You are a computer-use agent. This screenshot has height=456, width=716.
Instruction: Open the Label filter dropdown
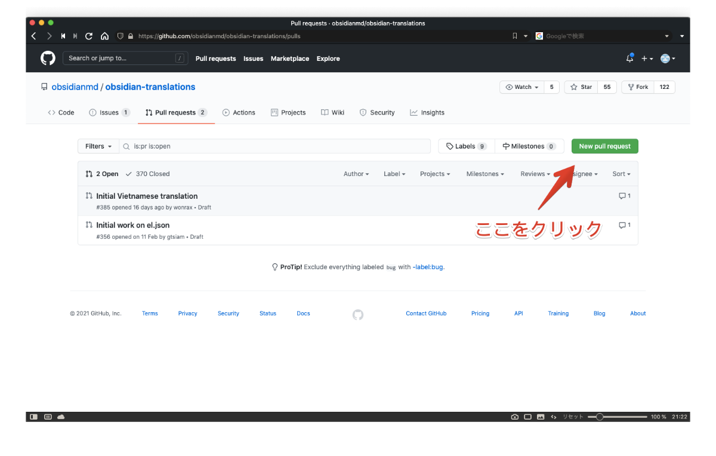(x=394, y=174)
